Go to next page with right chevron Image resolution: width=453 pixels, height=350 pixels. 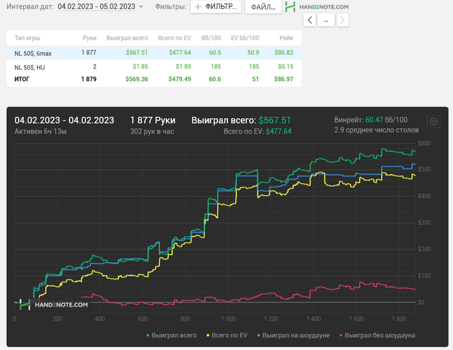click(342, 21)
